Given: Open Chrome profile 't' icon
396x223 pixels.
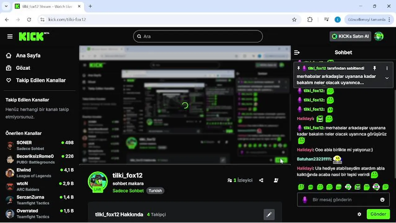Looking at the screenshot, I should click(x=337, y=20).
